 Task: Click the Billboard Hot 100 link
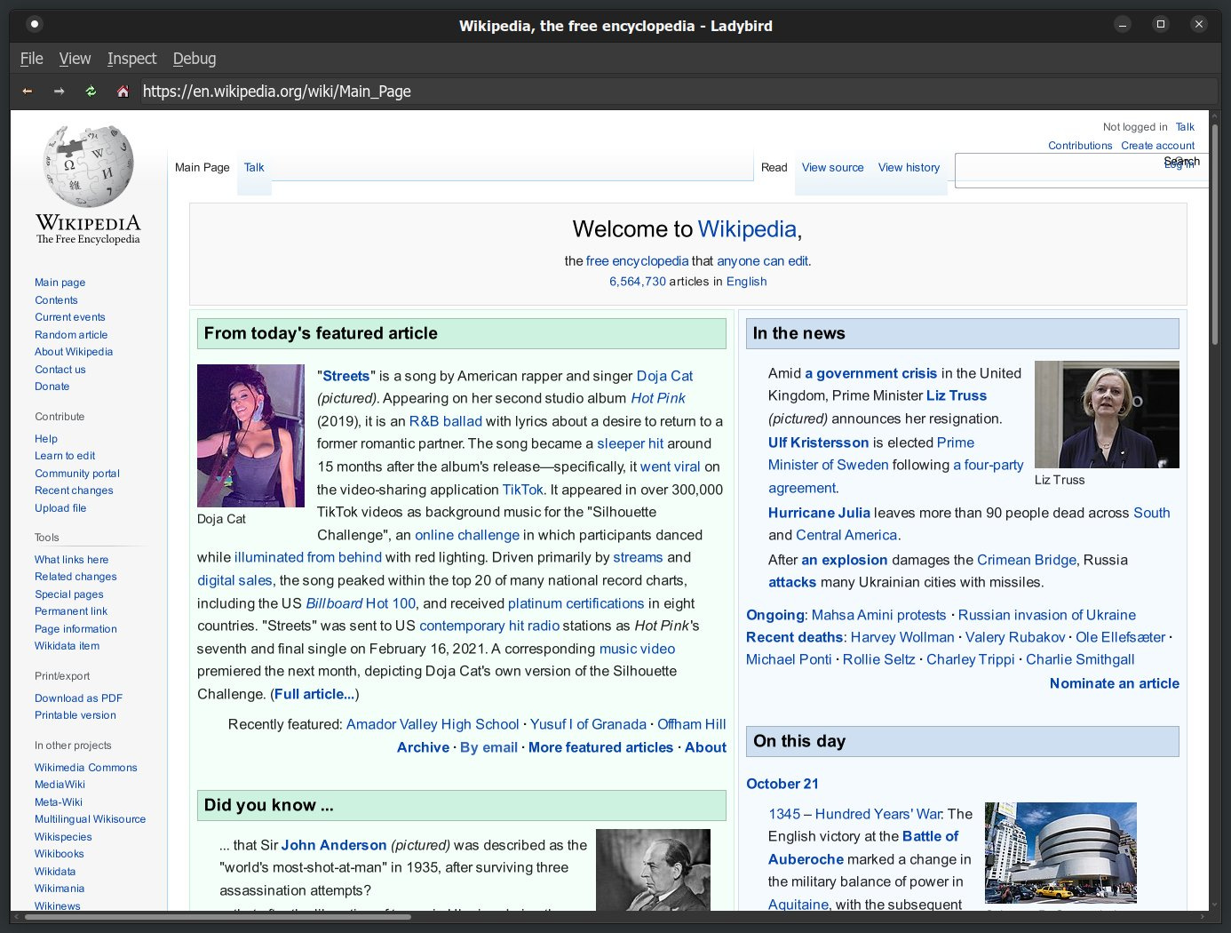[361, 603]
